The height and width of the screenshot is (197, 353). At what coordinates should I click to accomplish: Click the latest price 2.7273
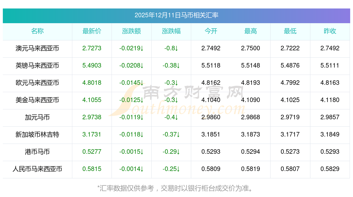tap(92, 48)
